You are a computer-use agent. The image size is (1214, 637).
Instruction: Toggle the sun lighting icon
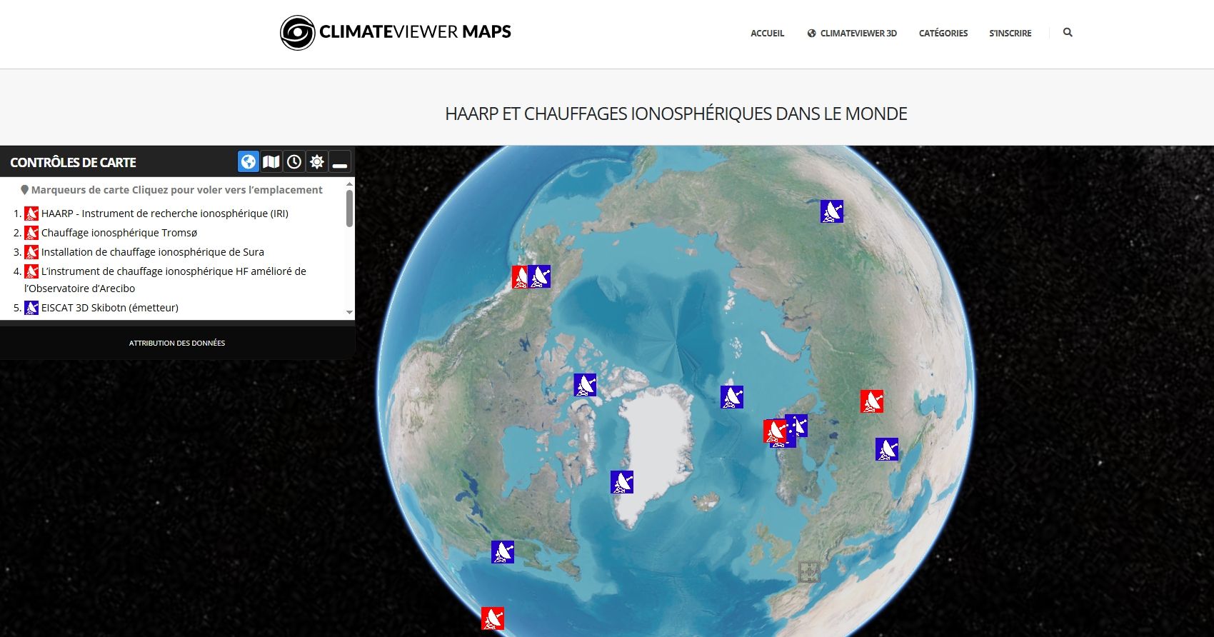coord(317,162)
